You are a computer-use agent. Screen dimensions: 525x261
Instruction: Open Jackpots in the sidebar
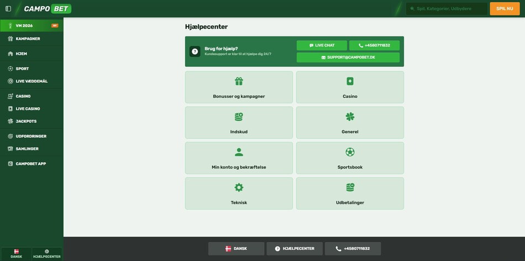coord(32,121)
